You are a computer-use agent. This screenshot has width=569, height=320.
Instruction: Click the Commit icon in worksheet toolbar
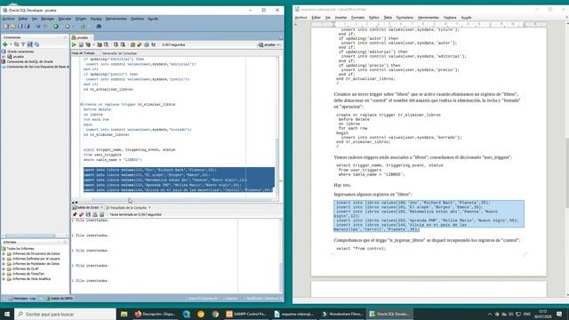[116, 44]
